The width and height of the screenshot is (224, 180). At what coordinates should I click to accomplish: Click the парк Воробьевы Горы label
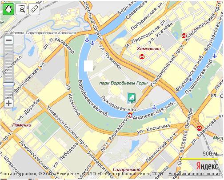(x=124, y=83)
